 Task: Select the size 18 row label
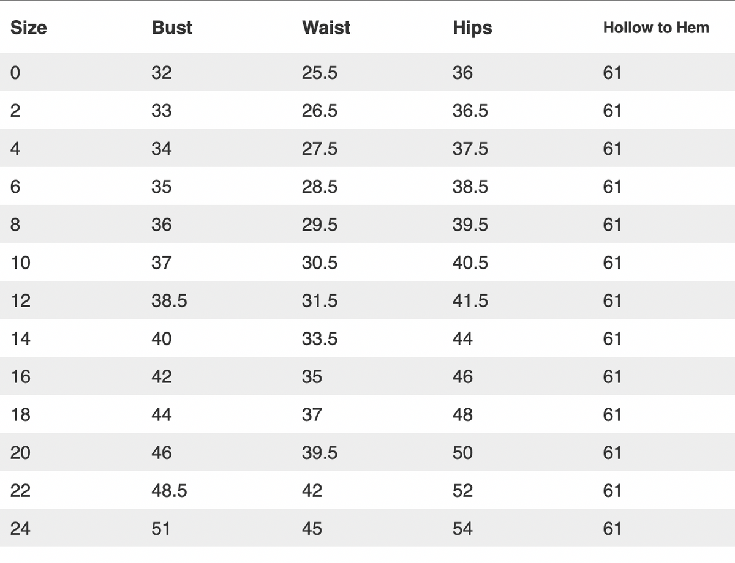coord(20,414)
